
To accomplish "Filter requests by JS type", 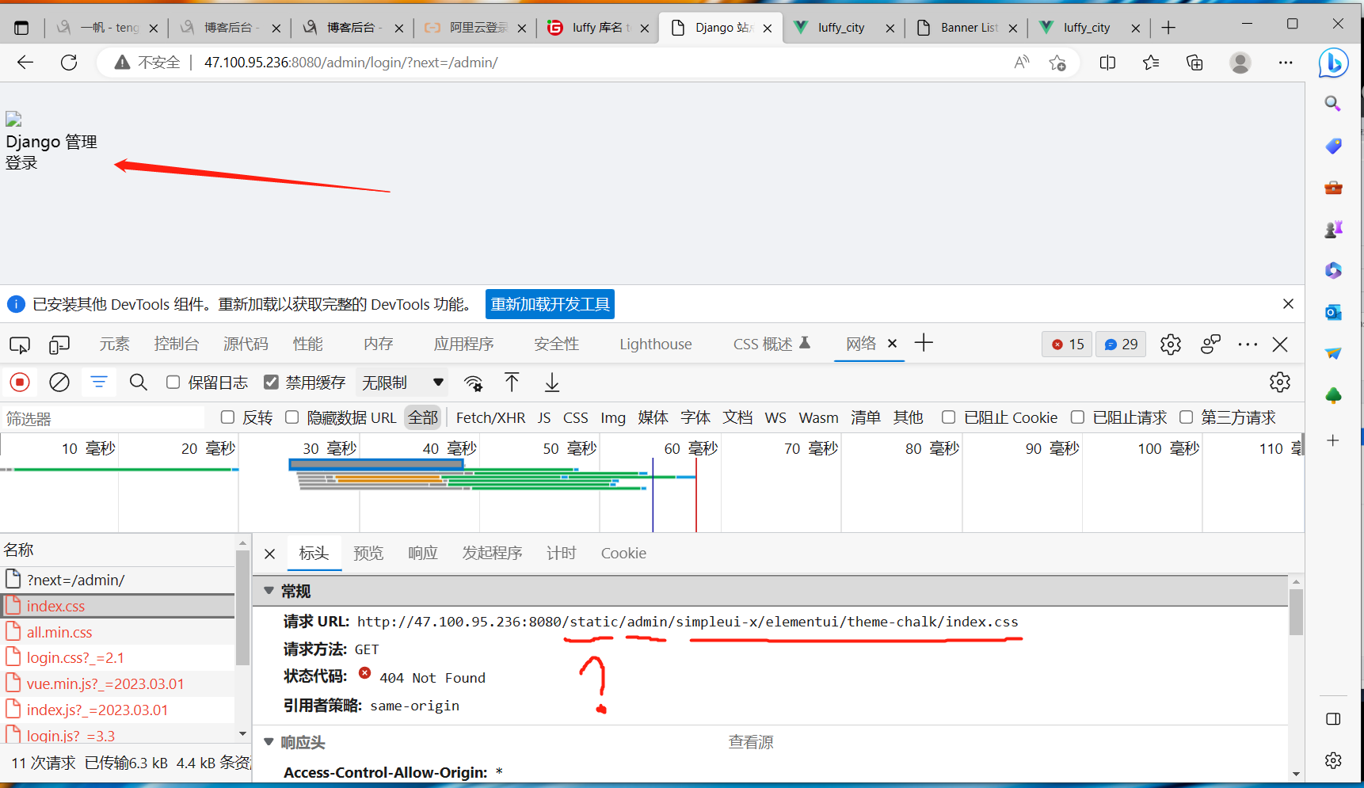I will click(544, 417).
